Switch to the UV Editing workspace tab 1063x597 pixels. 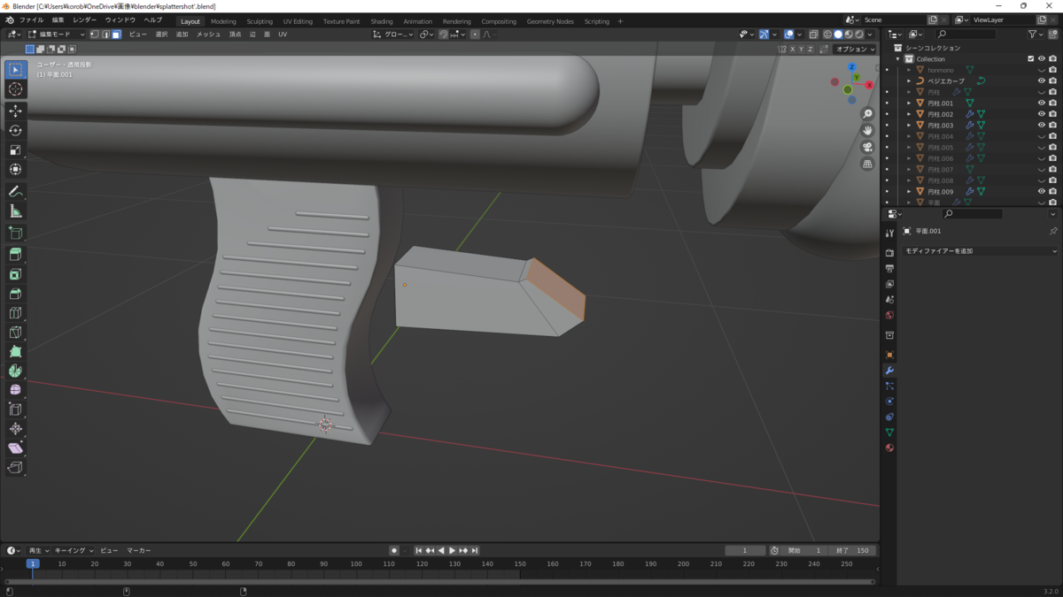tap(298, 21)
